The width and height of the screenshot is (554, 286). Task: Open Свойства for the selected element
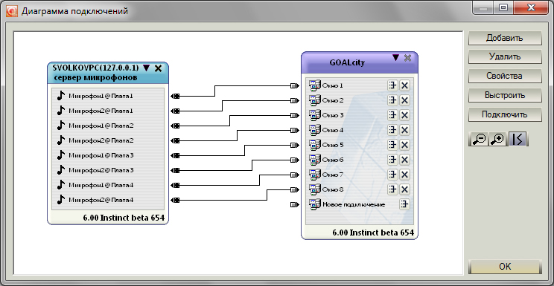(505, 76)
